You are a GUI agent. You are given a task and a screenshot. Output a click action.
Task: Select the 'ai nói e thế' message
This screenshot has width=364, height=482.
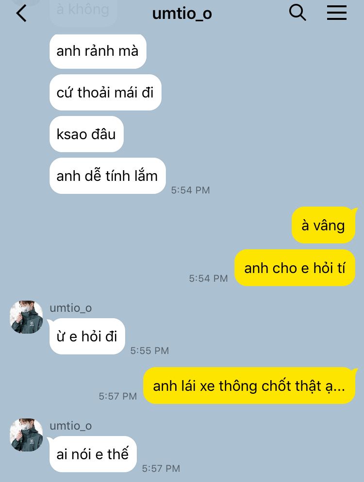click(x=93, y=454)
